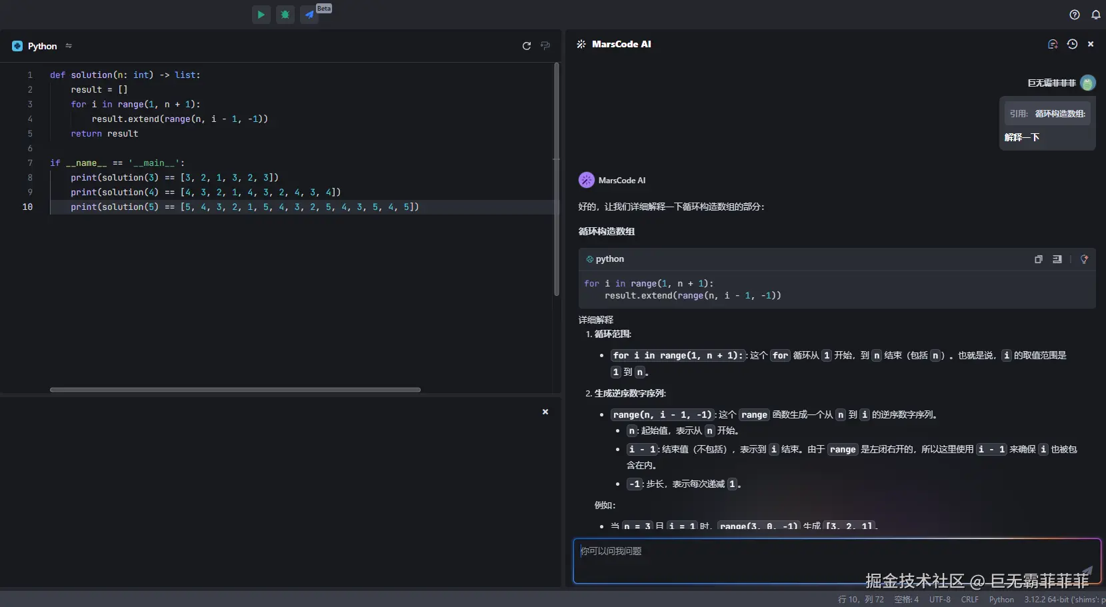This screenshot has height=607, width=1106.
Task: Click the '解释一下' user message
Action: (x=1022, y=137)
